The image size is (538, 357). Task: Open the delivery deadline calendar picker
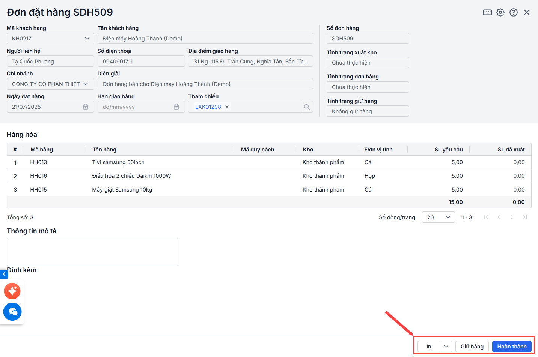(176, 107)
